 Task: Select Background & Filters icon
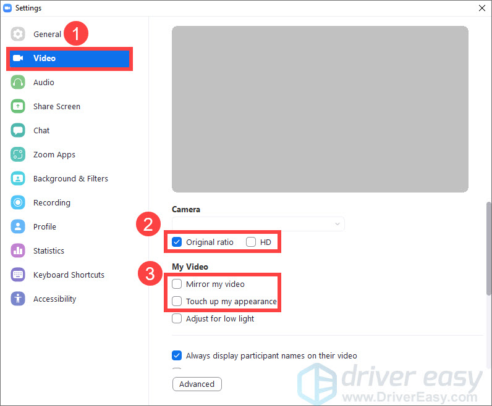(x=18, y=179)
